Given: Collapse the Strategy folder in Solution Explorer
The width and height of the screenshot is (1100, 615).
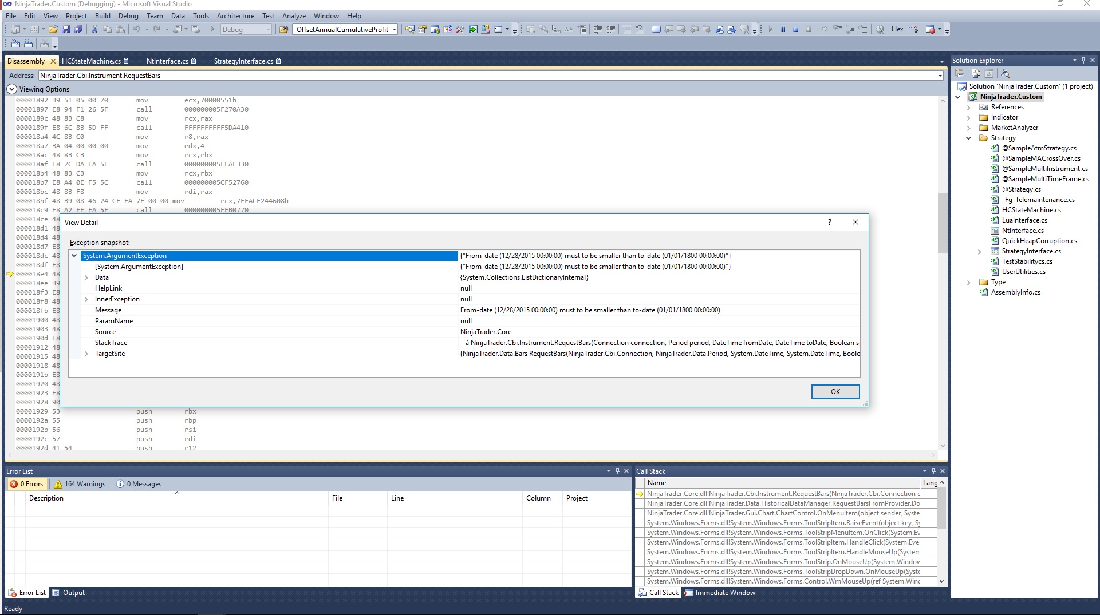Looking at the screenshot, I should [x=969, y=138].
